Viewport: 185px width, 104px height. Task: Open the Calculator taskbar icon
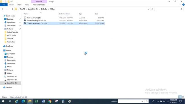63,101
